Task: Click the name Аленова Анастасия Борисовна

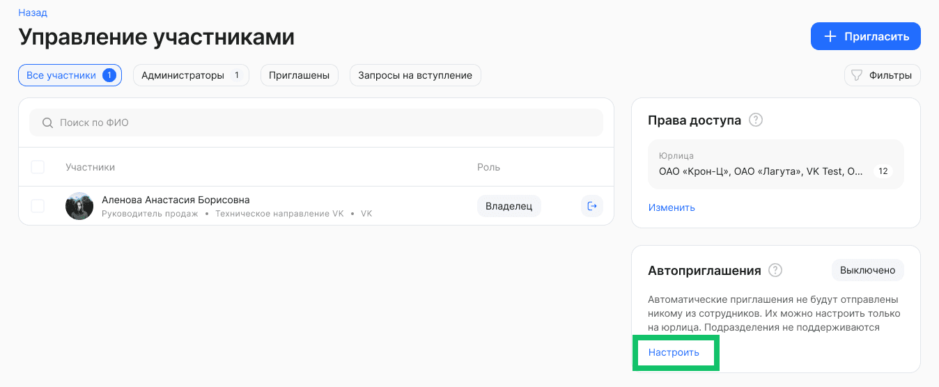Action: [x=176, y=200]
